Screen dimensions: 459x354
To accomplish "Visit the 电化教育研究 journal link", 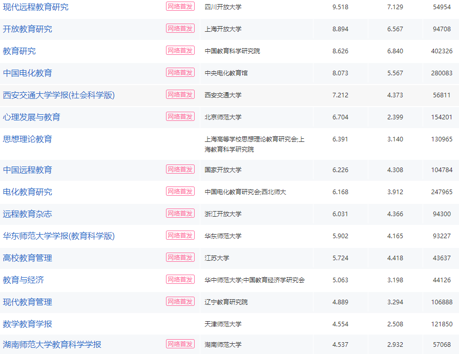I will point(28,192).
